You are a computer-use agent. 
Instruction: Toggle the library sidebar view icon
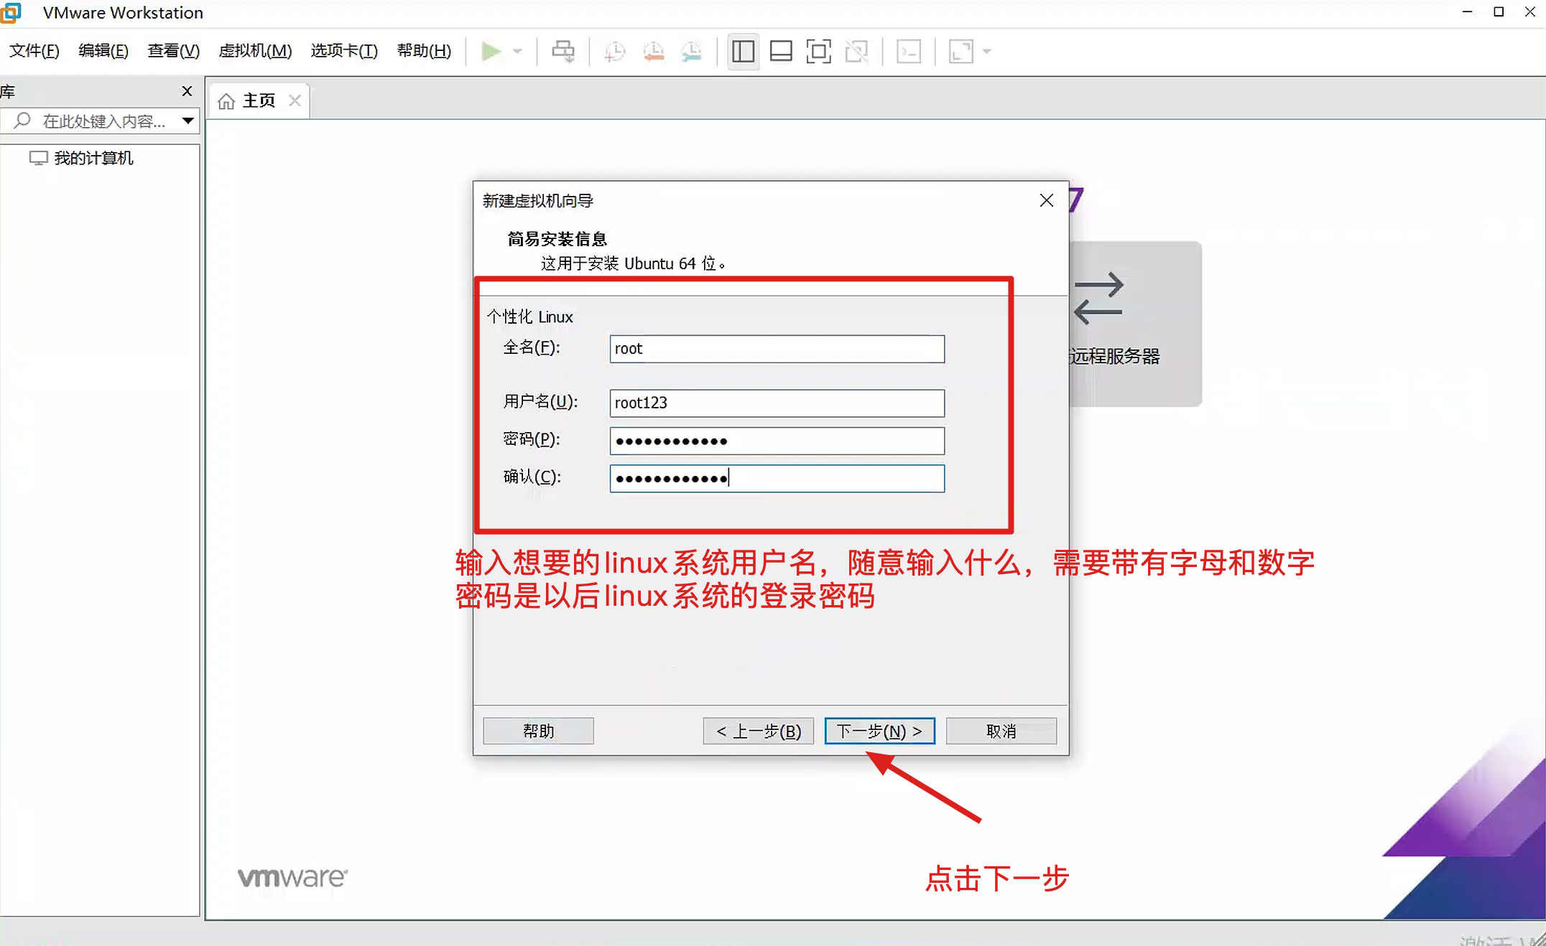tap(743, 52)
